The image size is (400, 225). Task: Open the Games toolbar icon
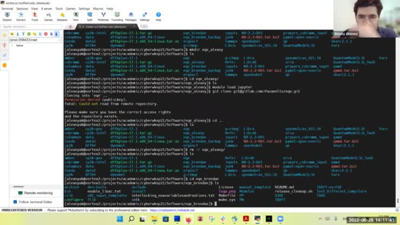coord(48,16)
